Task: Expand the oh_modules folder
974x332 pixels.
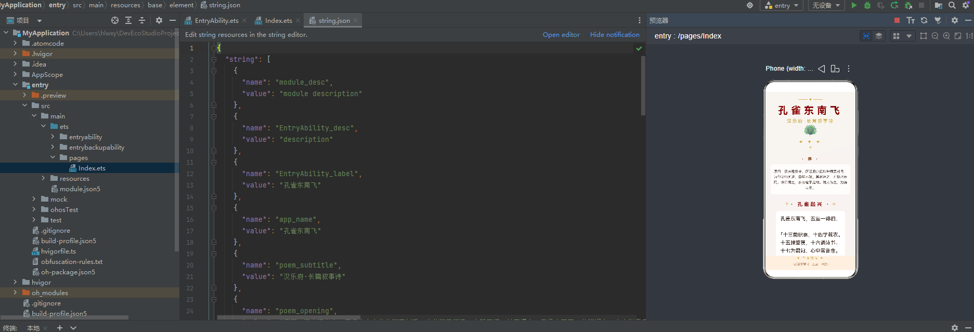Action: 15,293
